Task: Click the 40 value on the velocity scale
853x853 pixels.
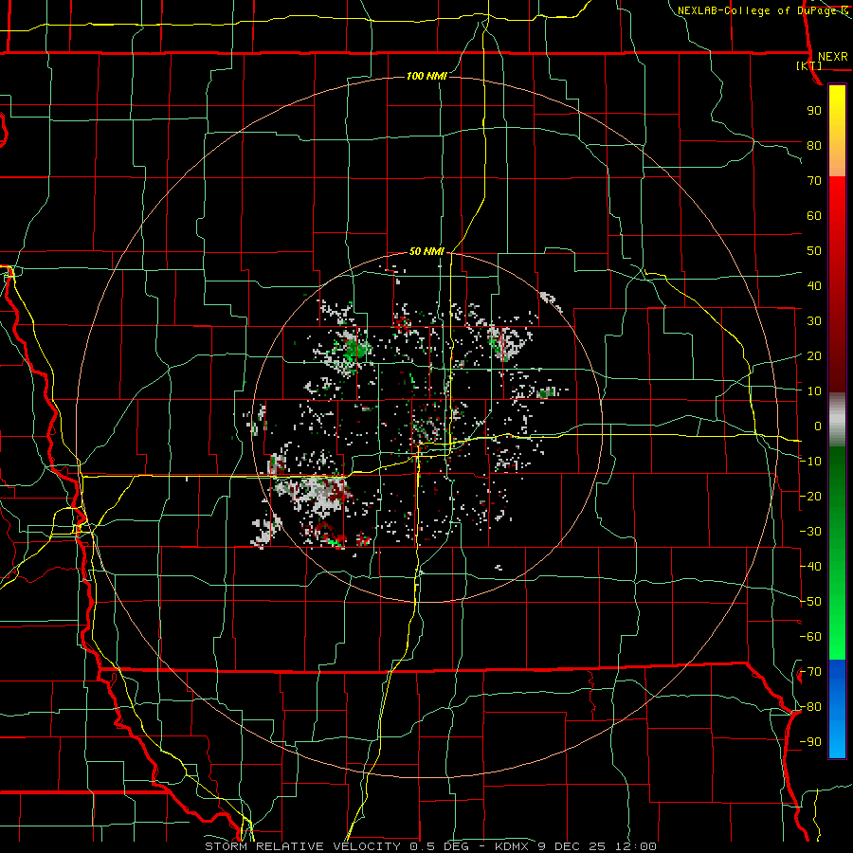Action: [814, 285]
